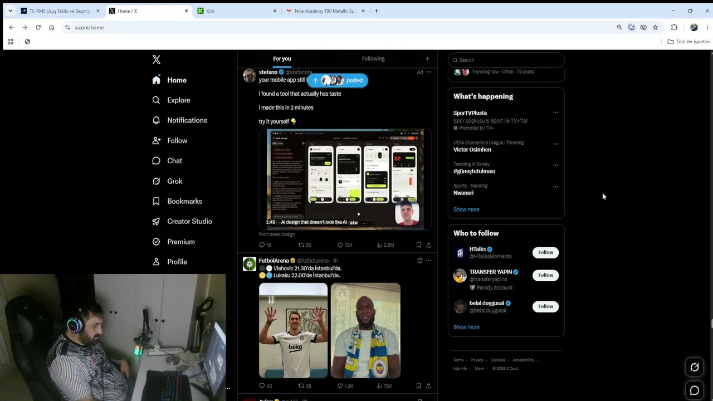Switch to the Kick browser tab

[x=237, y=11]
